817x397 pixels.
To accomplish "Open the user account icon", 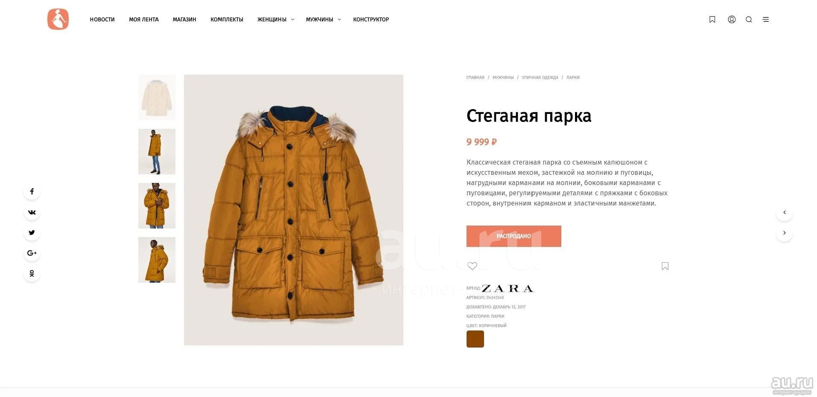I will (732, 19).
